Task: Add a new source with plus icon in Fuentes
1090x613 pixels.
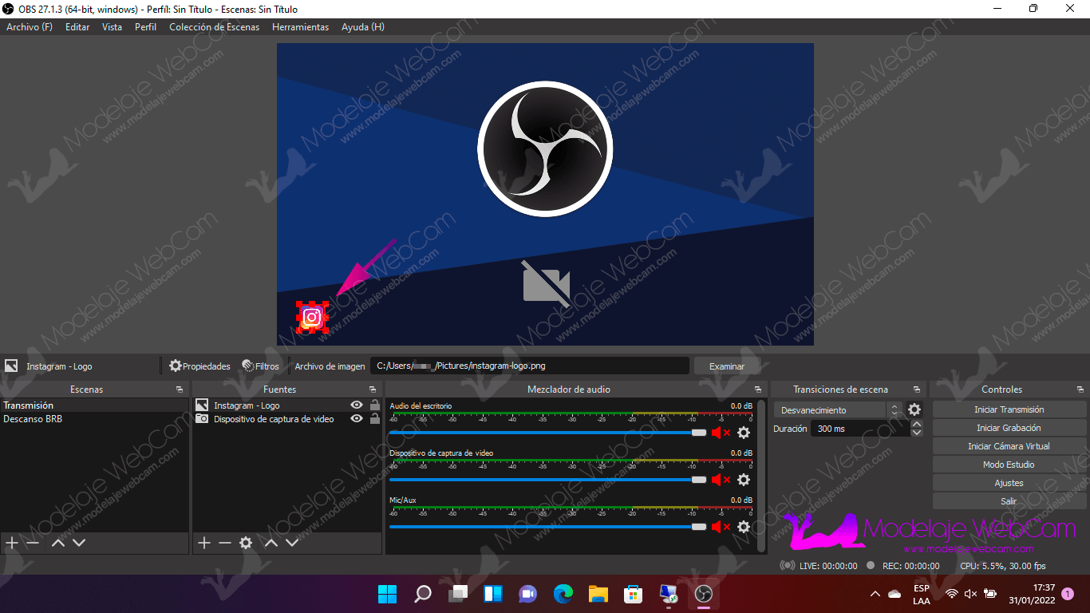Action: [203, 543]
